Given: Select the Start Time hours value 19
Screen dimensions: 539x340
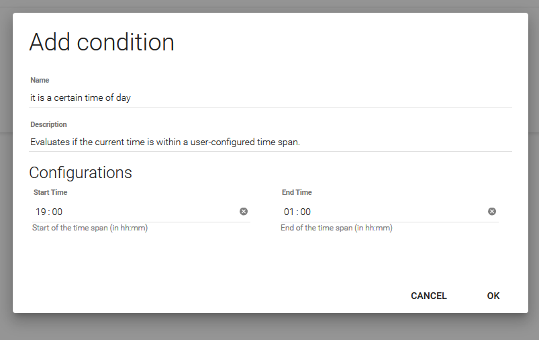Looking at the screenshot, I should click(40, 212).
